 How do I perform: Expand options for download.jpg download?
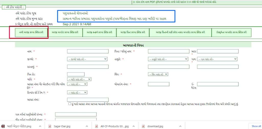pyautogui.click(x=180, y=126)
